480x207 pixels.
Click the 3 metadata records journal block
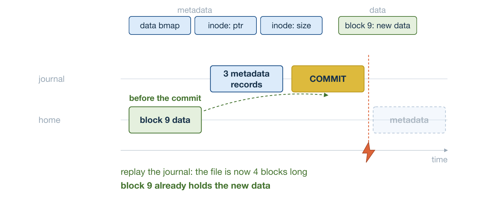247,79
